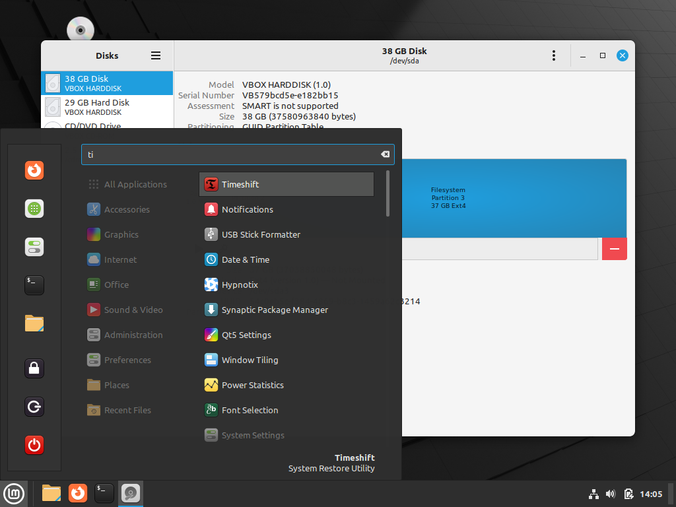
Task: Open Power Statistics
Action: pyautogui.click(x=287, y=385)
